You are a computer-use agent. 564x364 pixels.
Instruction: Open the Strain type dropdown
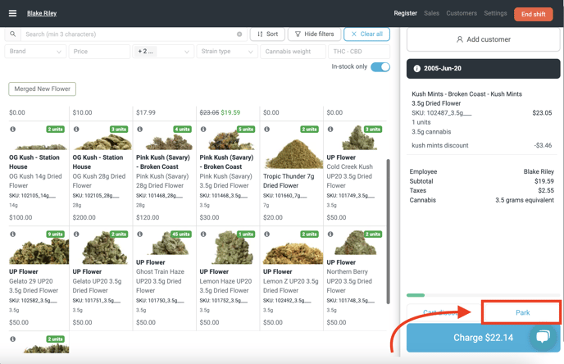(227, 52)
